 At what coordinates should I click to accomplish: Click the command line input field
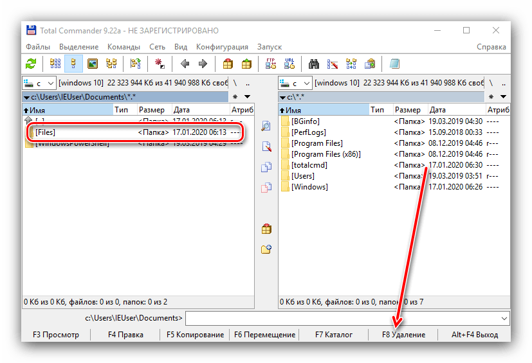click(x=341, y=318)
